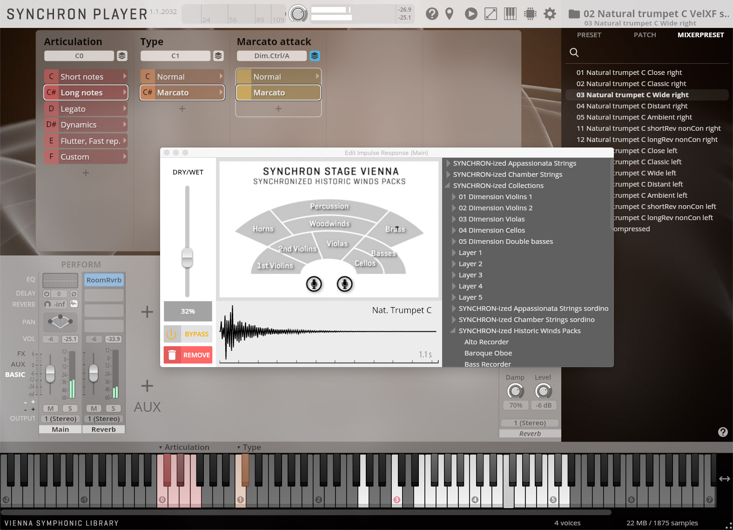The image size is (733, 530).
Task: Select the Short notes articulation
Action: (x=86, y=77)
